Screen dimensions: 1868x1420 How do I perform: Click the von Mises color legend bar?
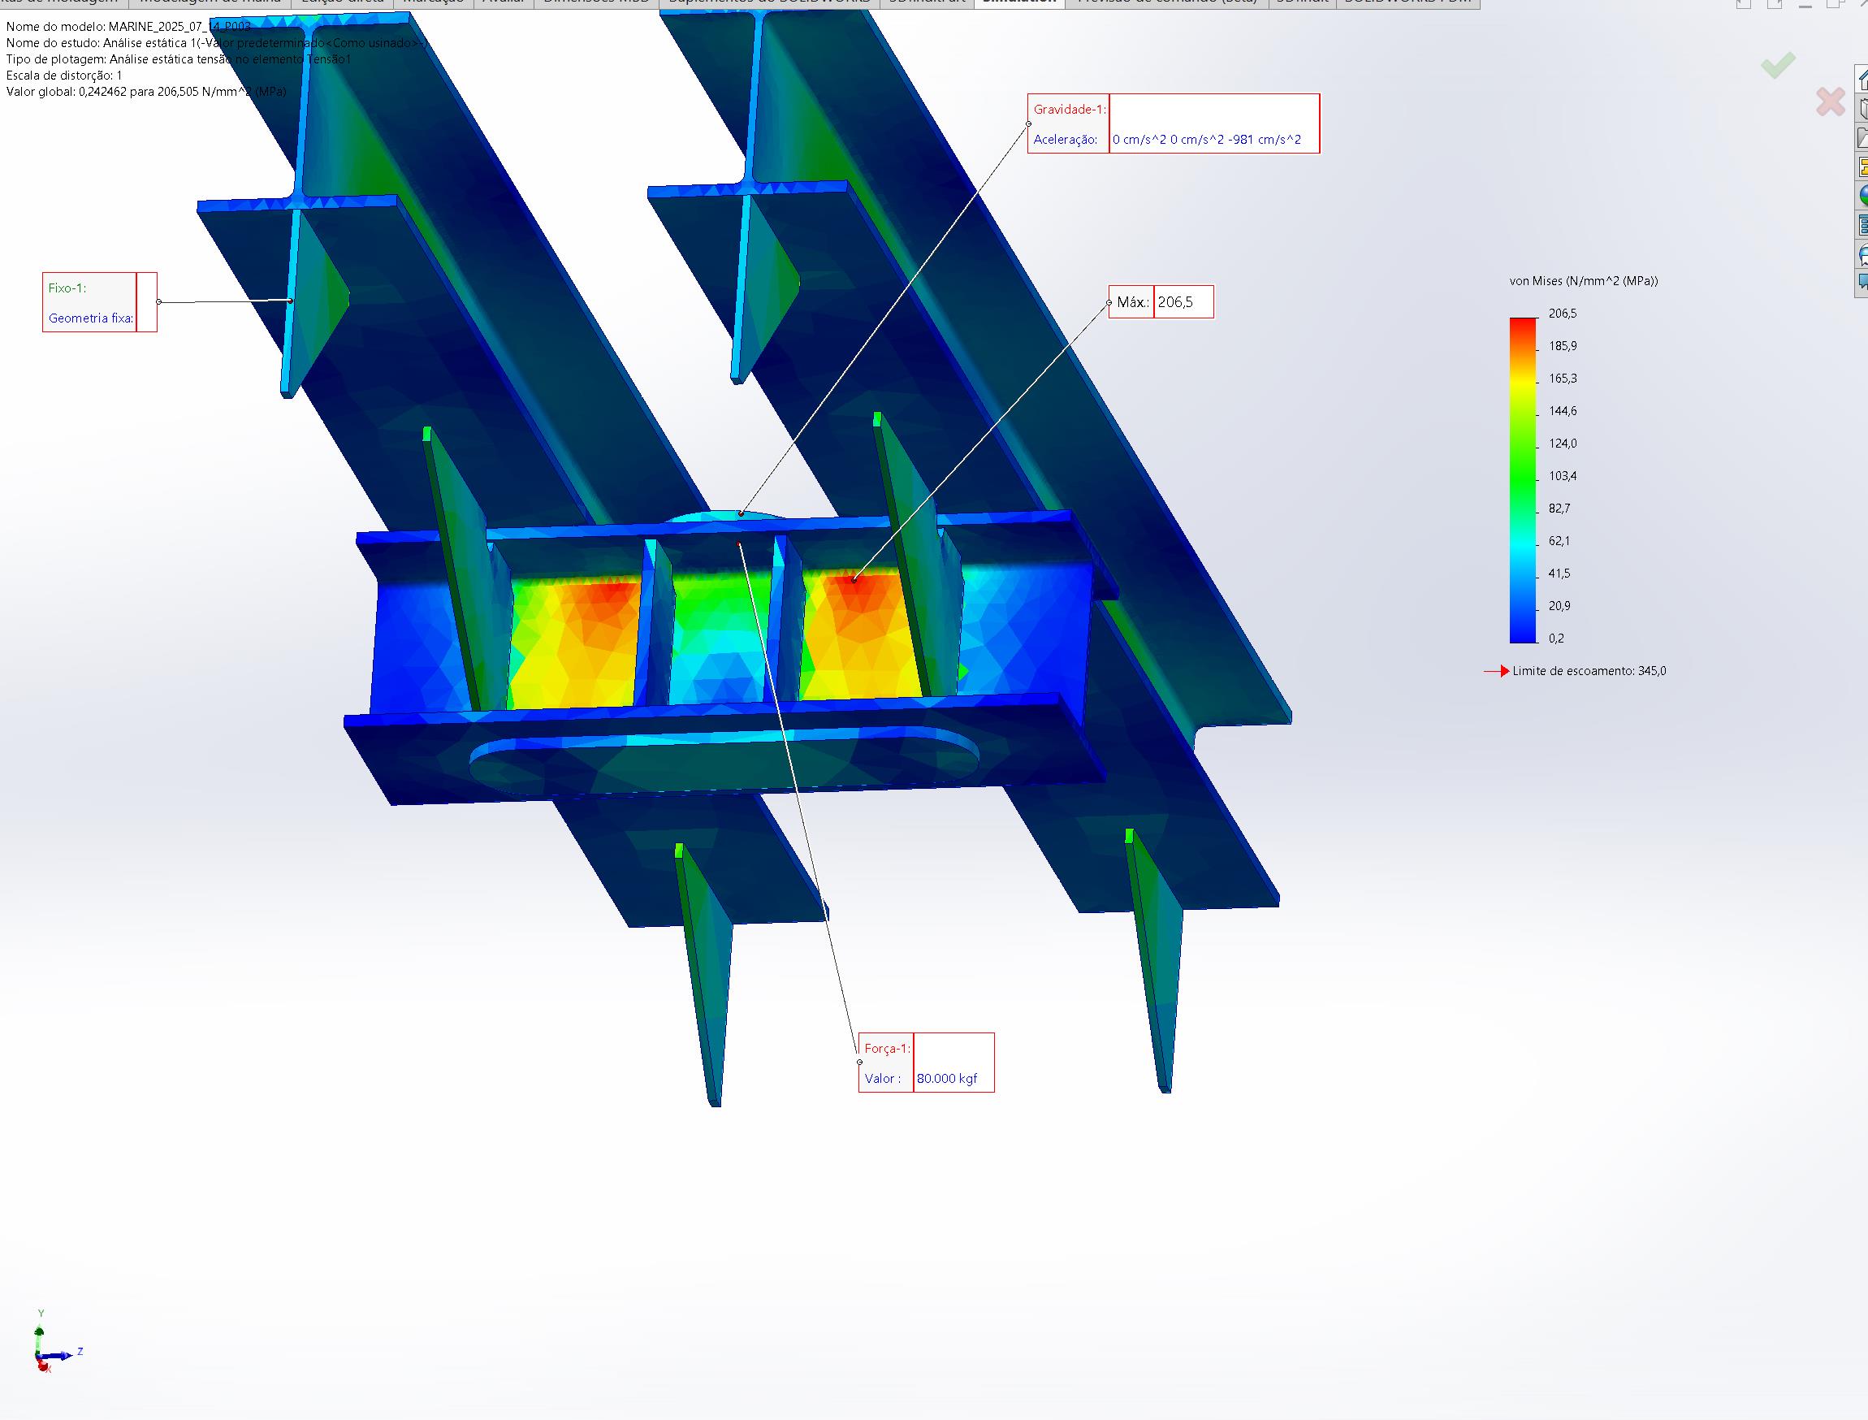[1524, 479]
